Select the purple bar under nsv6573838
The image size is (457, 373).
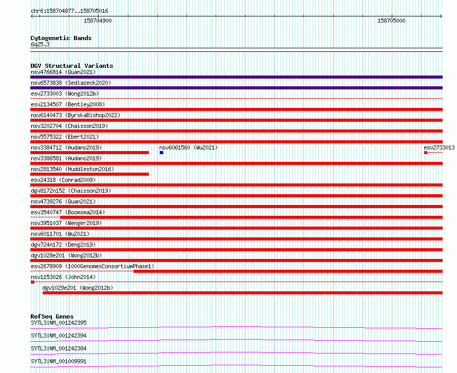236,88
